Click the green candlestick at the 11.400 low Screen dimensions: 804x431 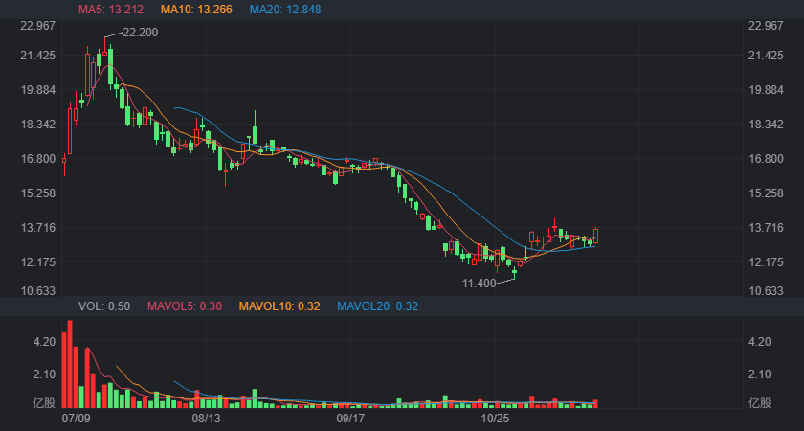[x=515, y=272]
